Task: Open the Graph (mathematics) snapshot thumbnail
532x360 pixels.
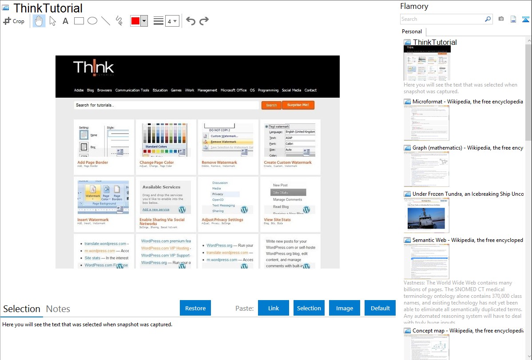Action: 426,169
